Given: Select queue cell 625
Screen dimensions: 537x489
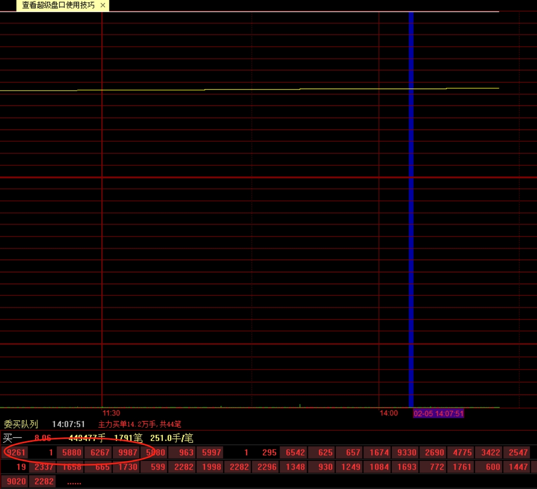Looking at the screenshot, I should [x=322, y=452].
